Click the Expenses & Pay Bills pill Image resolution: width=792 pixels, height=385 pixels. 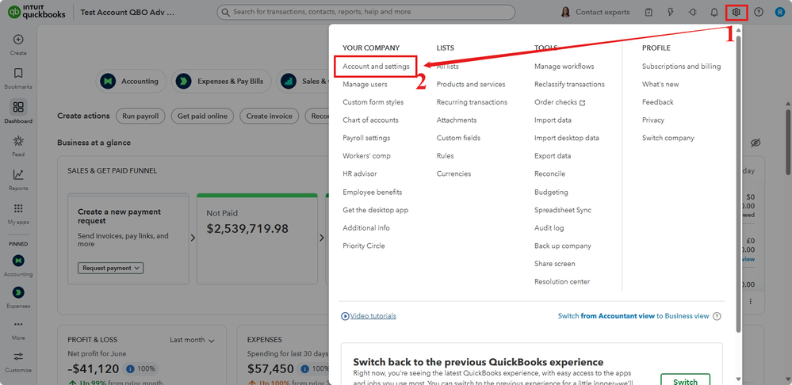tap(221, 82)
